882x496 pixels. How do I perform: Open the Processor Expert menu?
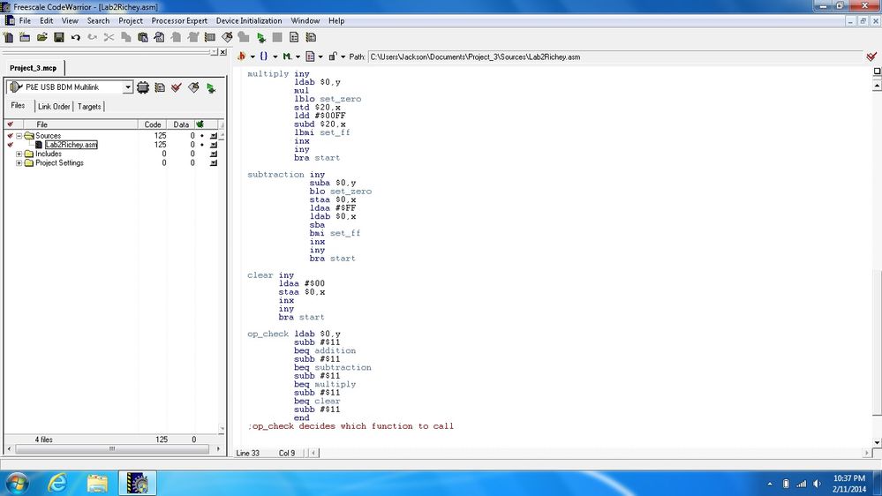(x=179, y=20)
